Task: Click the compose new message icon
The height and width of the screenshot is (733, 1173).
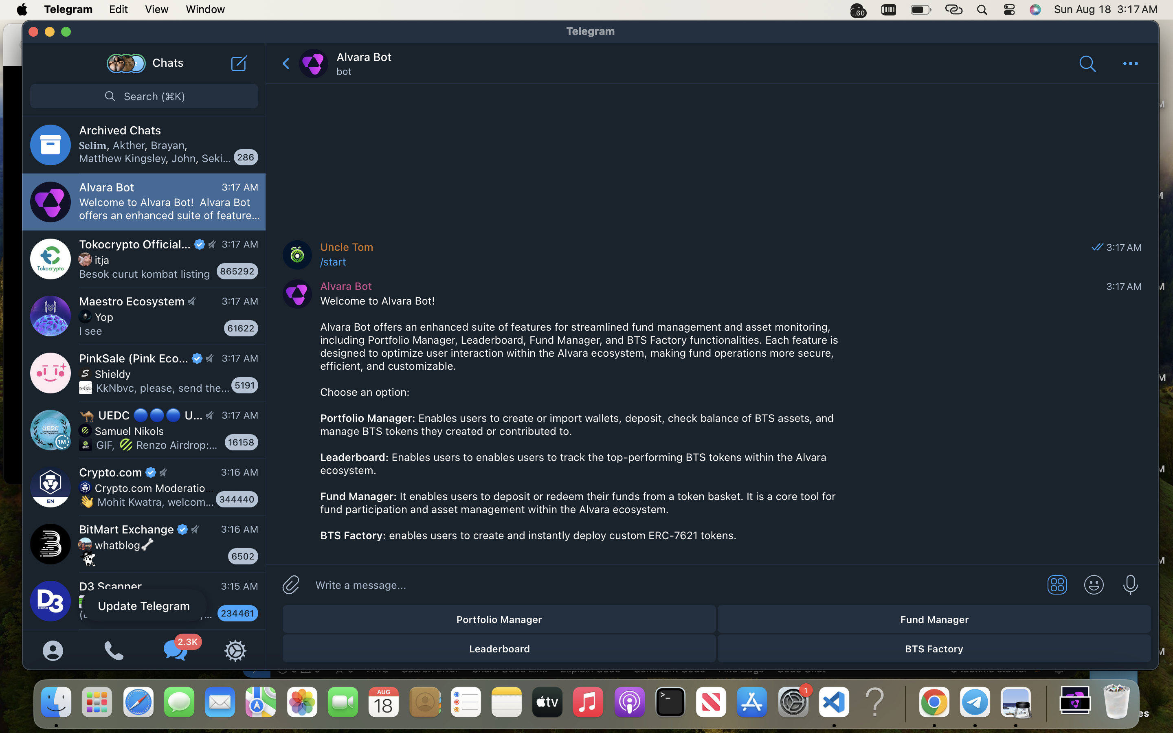Action: [x=239, y=64]
